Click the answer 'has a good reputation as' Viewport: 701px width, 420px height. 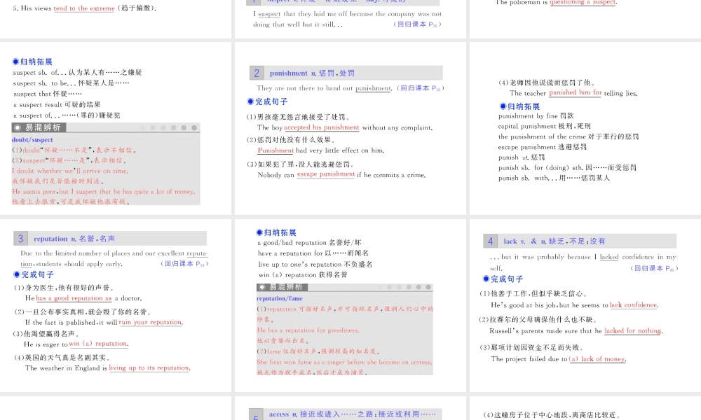(74, 298)
